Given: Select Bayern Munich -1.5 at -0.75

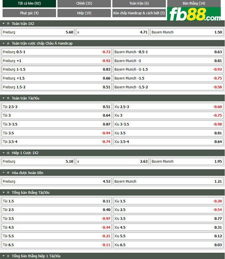Looking at the screenshot, I should click(x=168, y=78).
